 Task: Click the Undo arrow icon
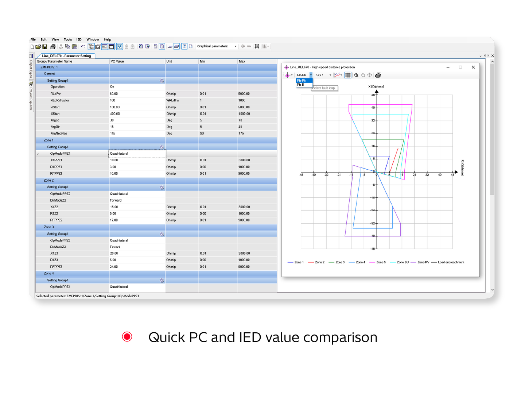point(83,47)
